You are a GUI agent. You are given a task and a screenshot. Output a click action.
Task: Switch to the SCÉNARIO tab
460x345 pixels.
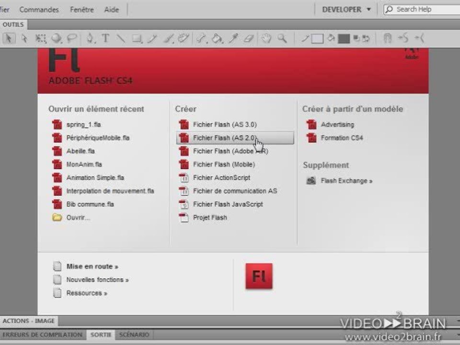click(134, 335)
